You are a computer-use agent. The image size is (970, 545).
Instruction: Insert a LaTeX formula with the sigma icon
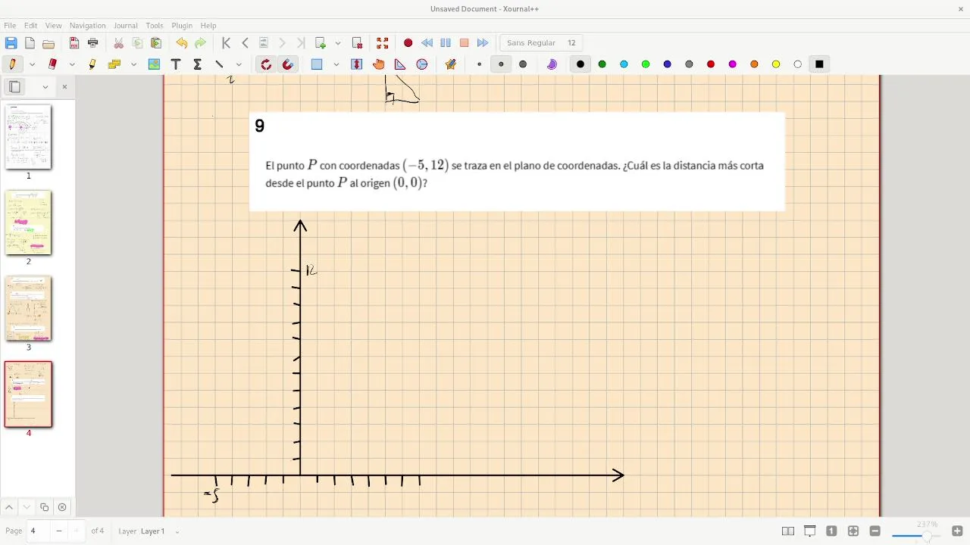click(198, 64)
